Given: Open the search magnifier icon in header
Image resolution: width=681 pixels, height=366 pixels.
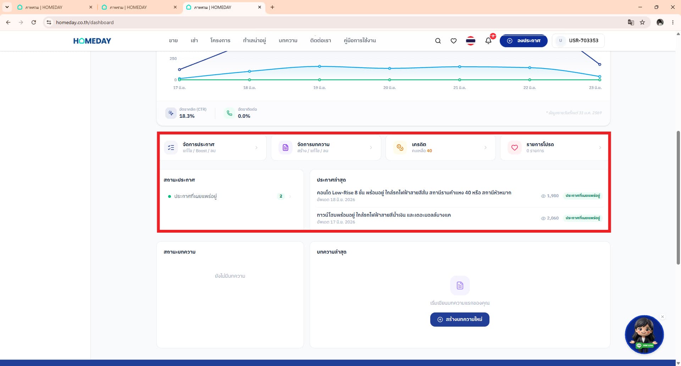Looking at the screenshot, I should coord(438,41).
